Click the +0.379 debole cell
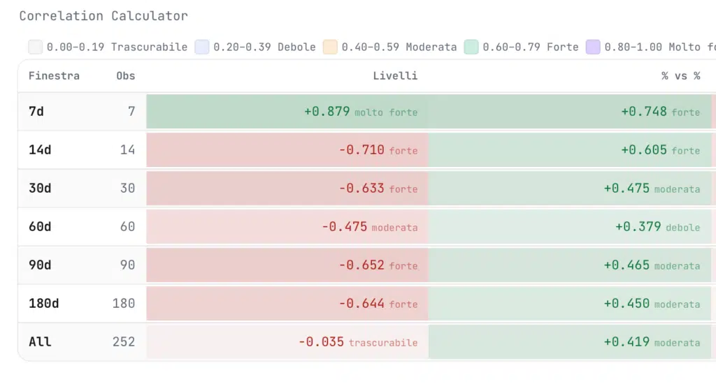The width and height of the screenshot is (716, 384). (570, 227)
